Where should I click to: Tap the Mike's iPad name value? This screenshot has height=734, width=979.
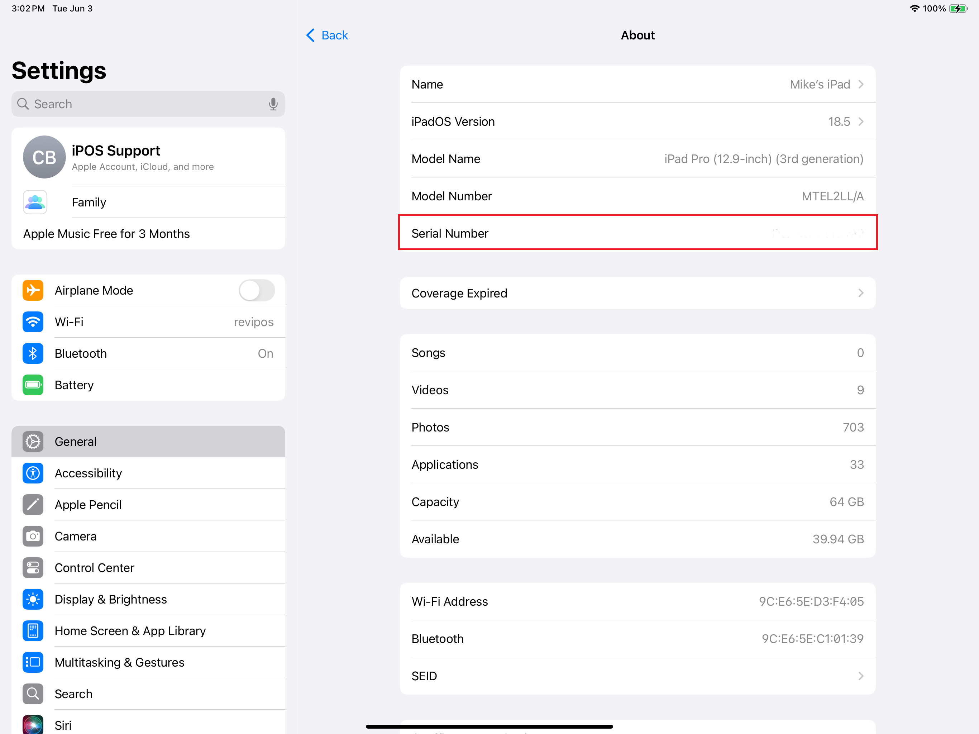(820, 84)
